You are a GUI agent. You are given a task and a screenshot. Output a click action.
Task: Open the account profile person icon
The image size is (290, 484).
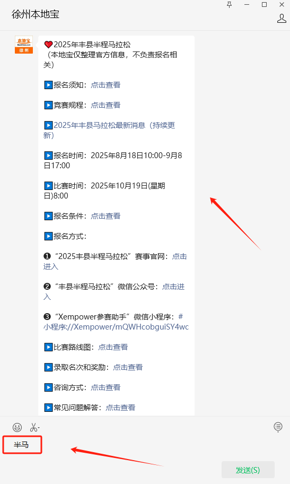[282, 19]
